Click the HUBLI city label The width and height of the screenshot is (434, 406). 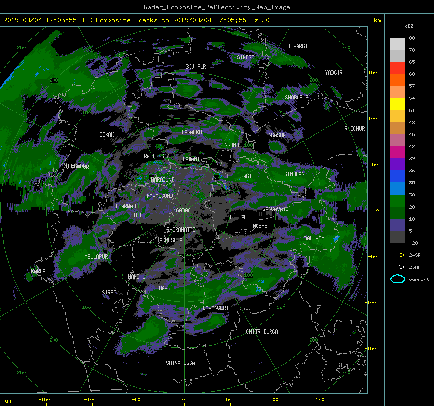135,215
